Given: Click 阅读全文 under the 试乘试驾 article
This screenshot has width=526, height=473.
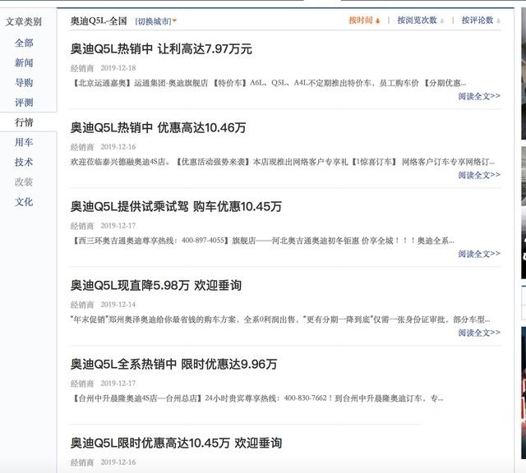Looking at the screenshot, I should [x=479, y=254].
